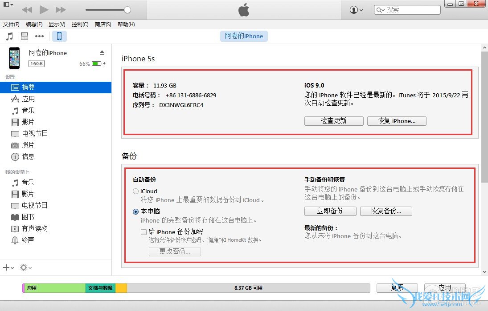488x311 pixels.
Task: Select the 本电脑 backup radio button
Action: 135,211
